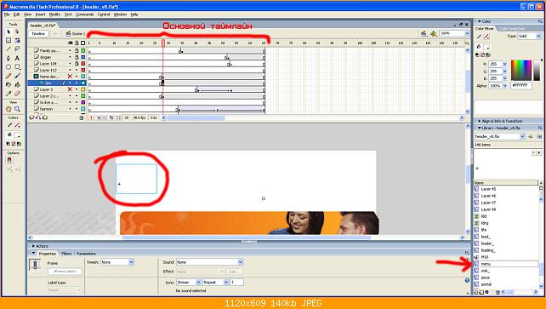
Task: Open the Library document 'header_v8.fla' dropdown
Action: 522,137
